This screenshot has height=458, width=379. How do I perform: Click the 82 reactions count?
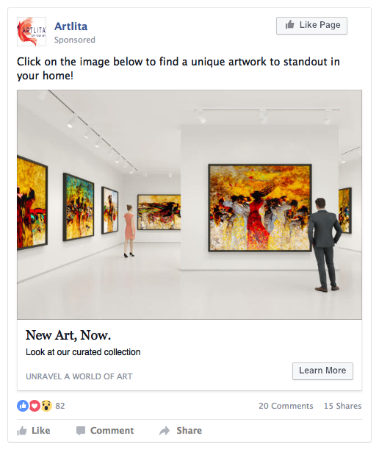[x=60, y=406]
